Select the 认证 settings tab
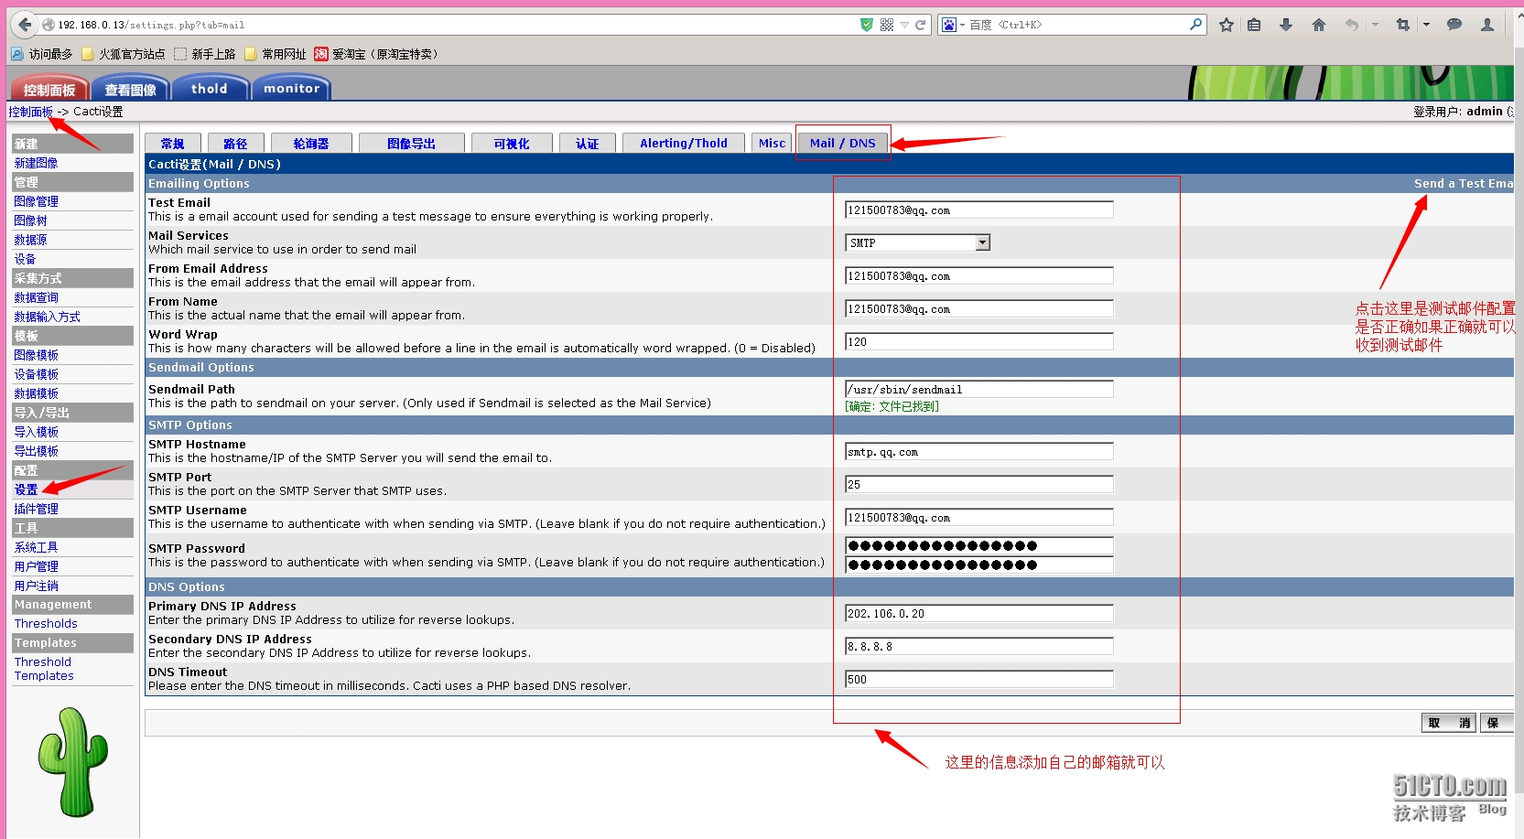This screenshot has height=839, width=1524. point(588,144)
